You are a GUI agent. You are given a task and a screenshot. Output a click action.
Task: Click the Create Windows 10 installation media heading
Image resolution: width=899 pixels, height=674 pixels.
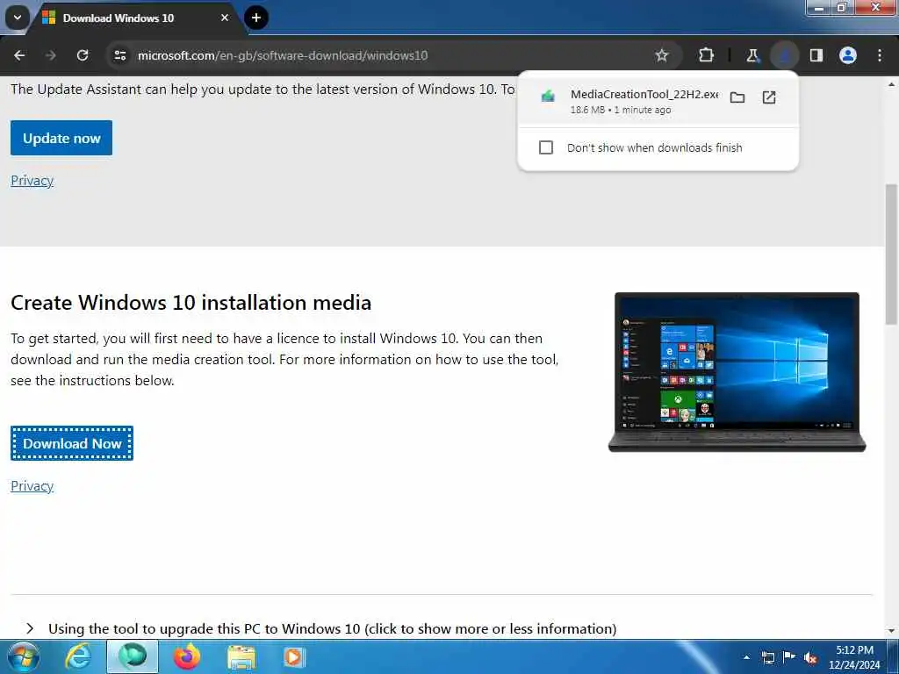coord(191,303)
